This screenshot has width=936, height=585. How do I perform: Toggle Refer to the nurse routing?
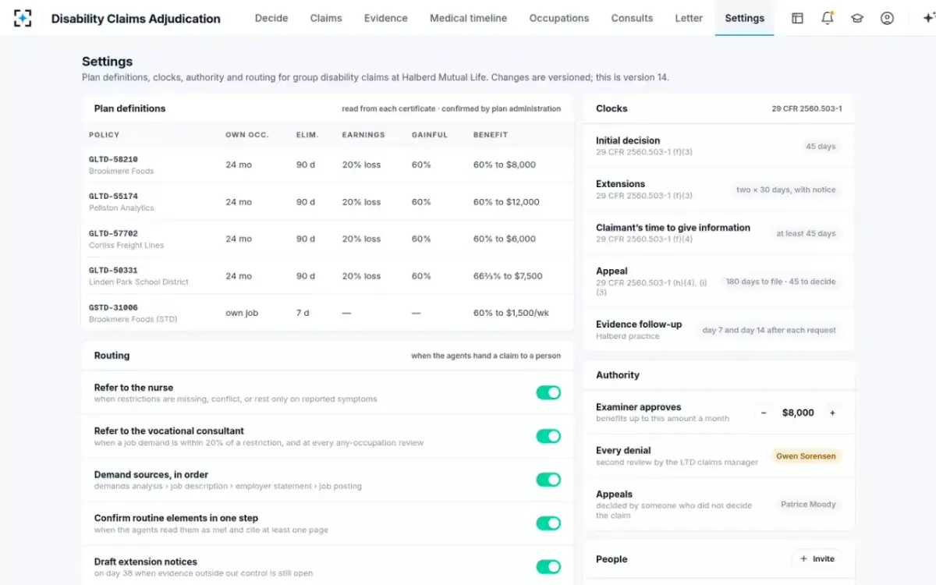(x=548, y=392)
